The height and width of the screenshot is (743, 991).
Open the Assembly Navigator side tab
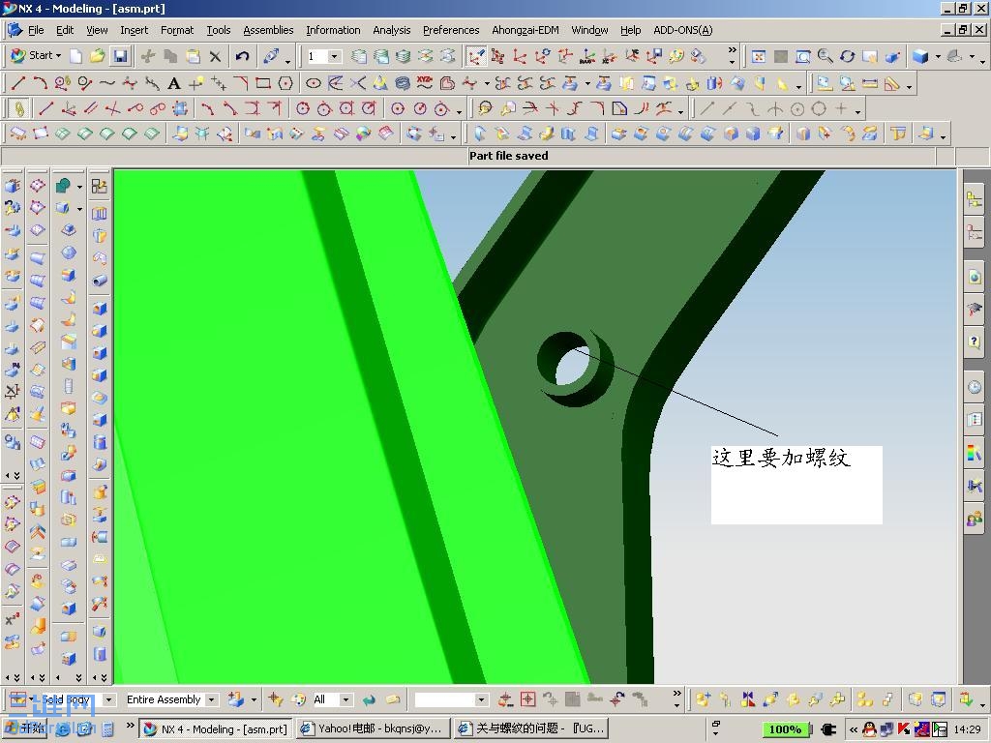(x=975, y=200)
